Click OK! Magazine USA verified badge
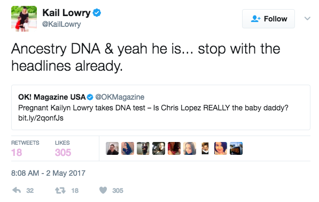The image size is (319, 202). tap(90, 97)
